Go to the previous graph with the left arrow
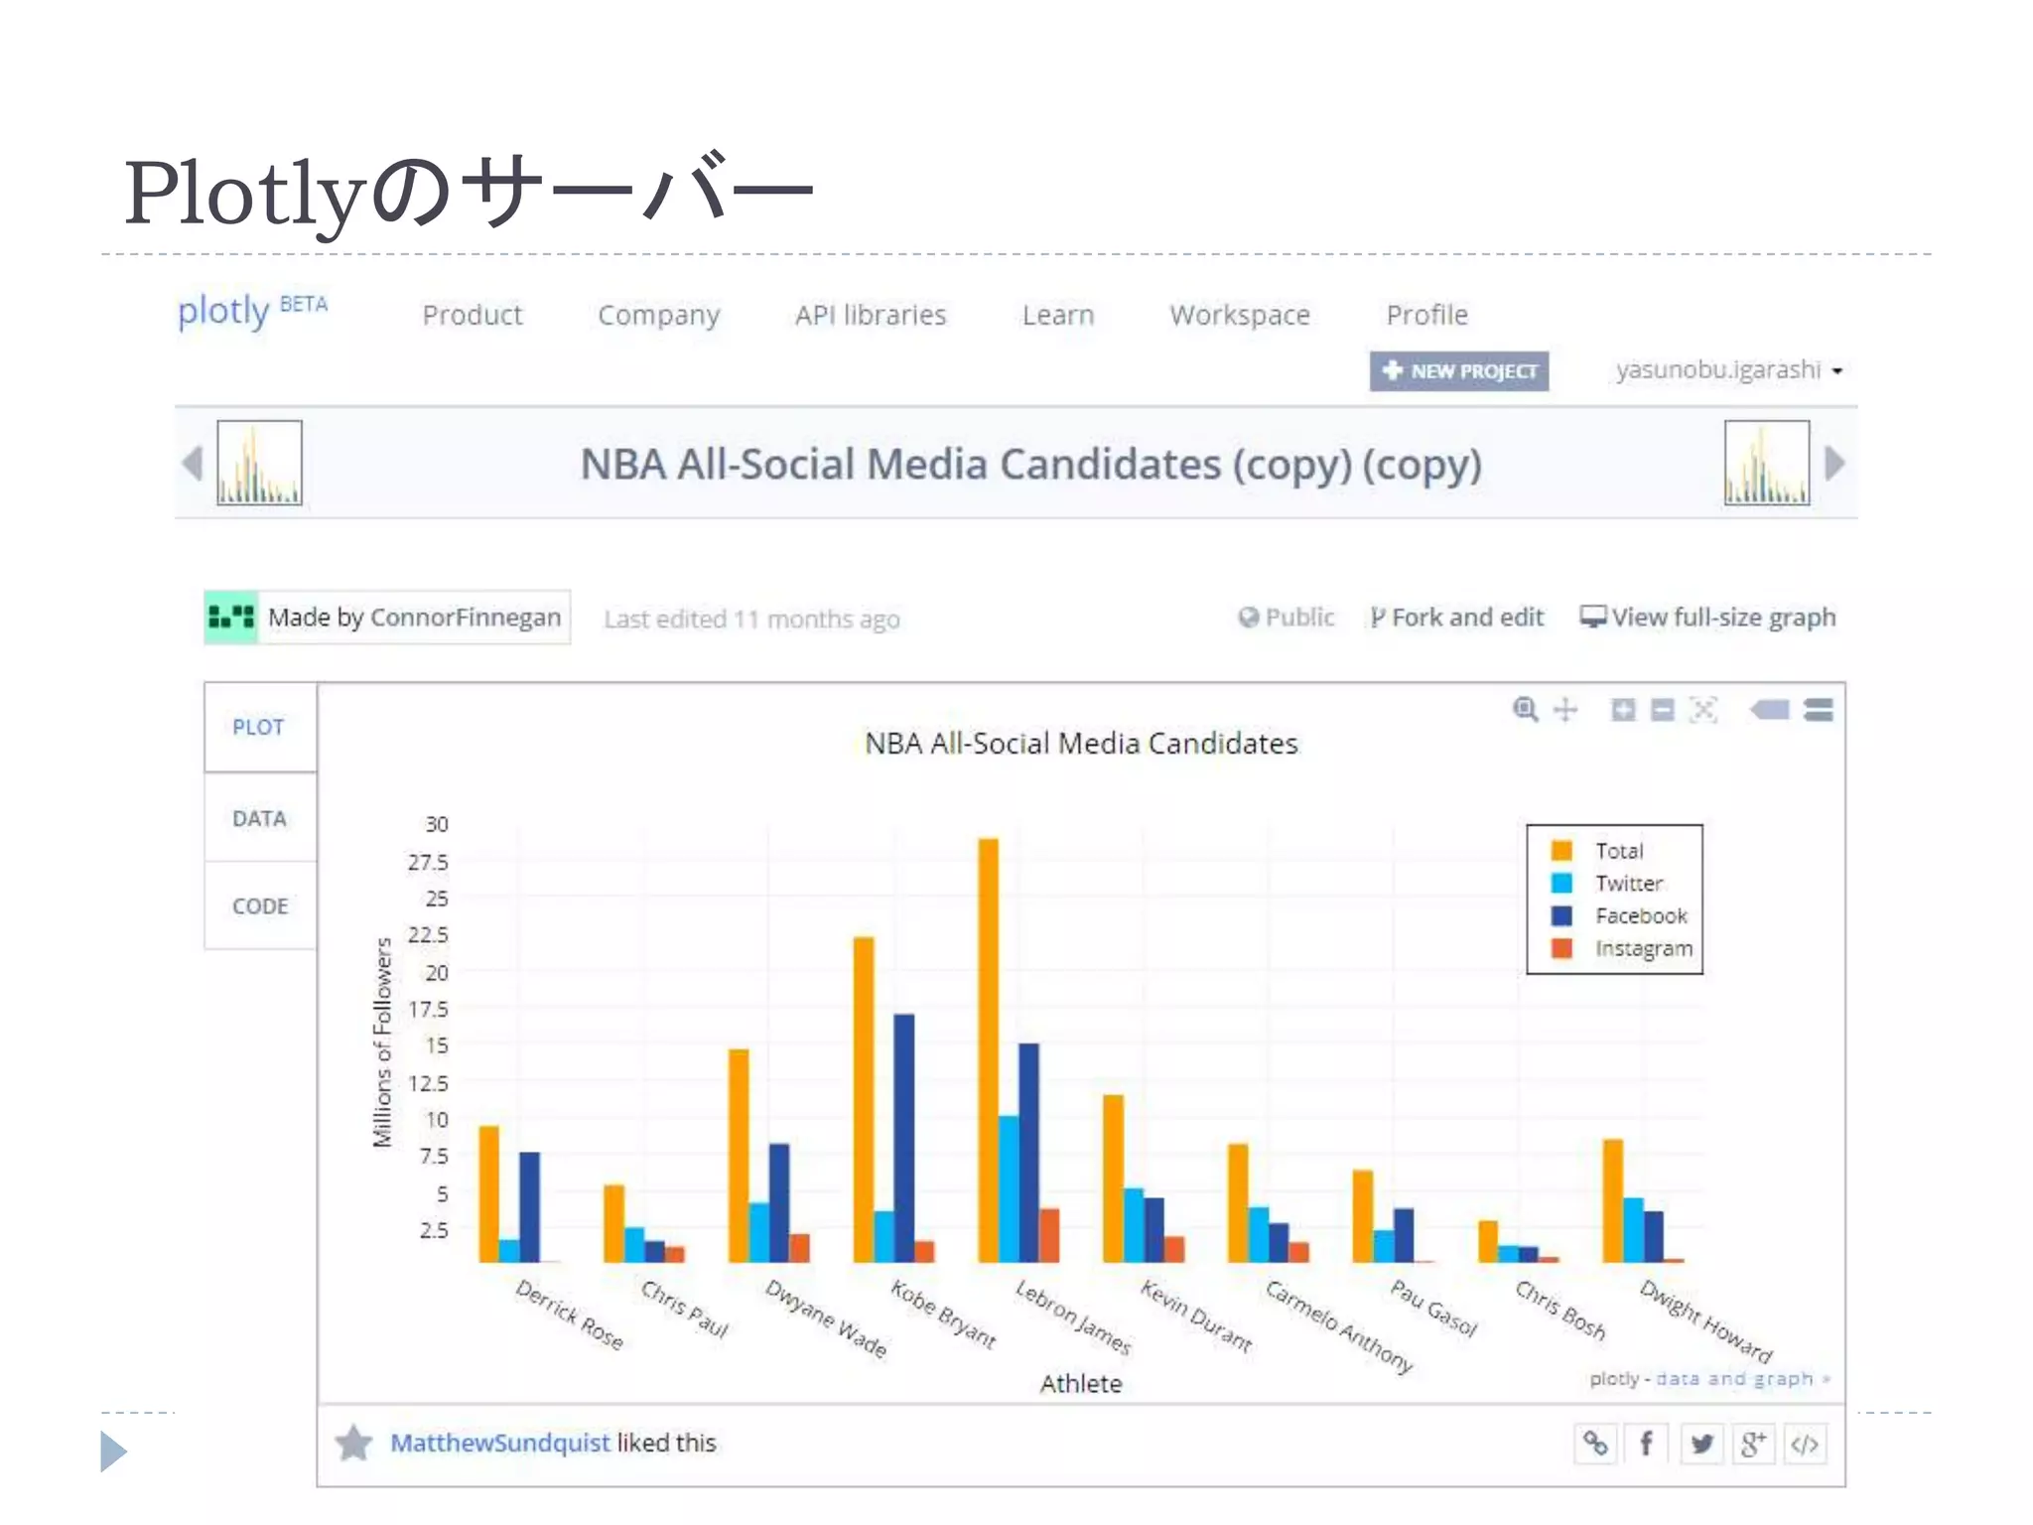2033x1525 pixels. coord(193,463)
